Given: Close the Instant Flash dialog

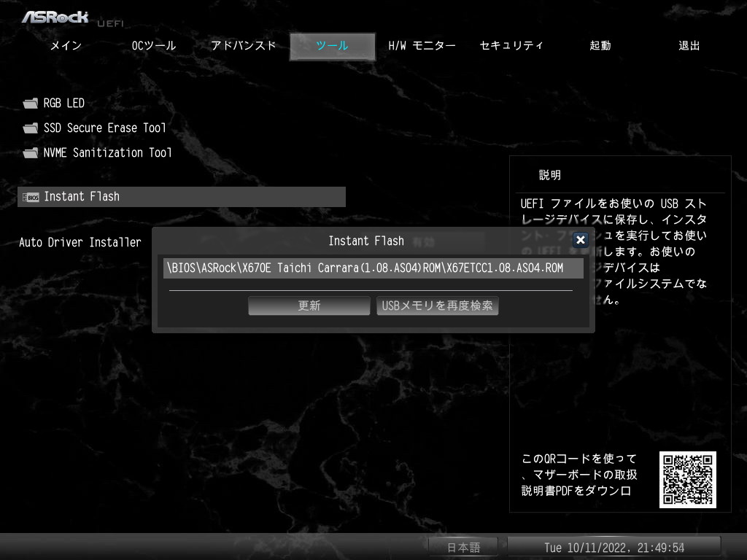Looking at the screenshot, I should click(580, 240).
